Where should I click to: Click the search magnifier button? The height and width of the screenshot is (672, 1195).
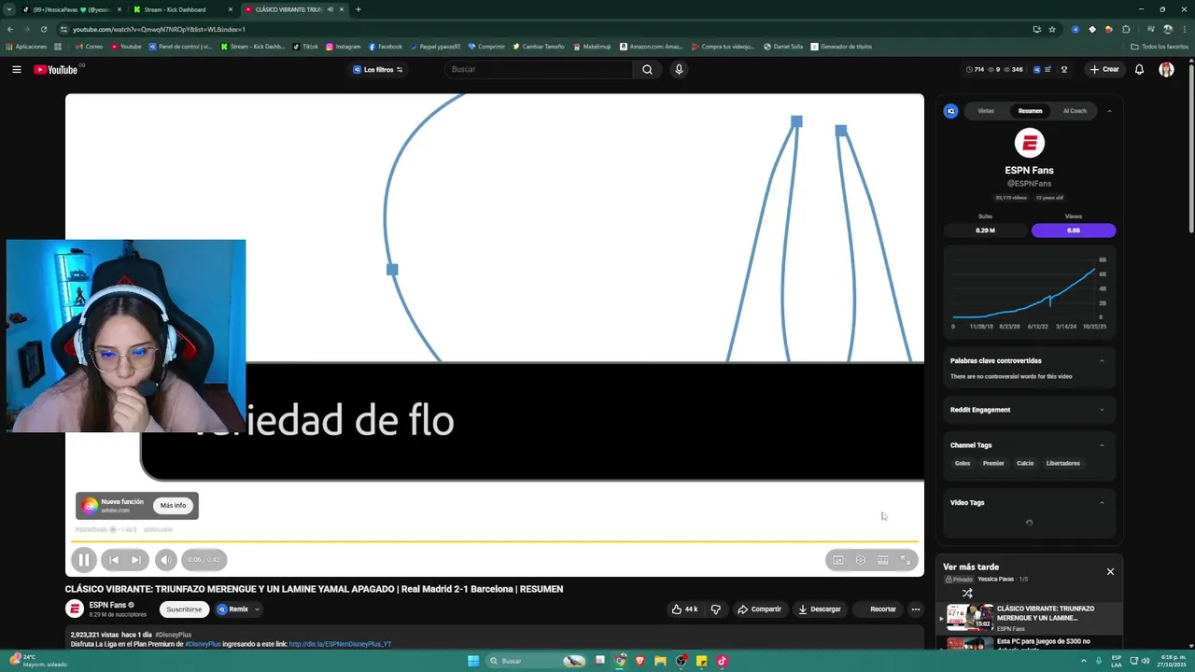click(647, 69)
